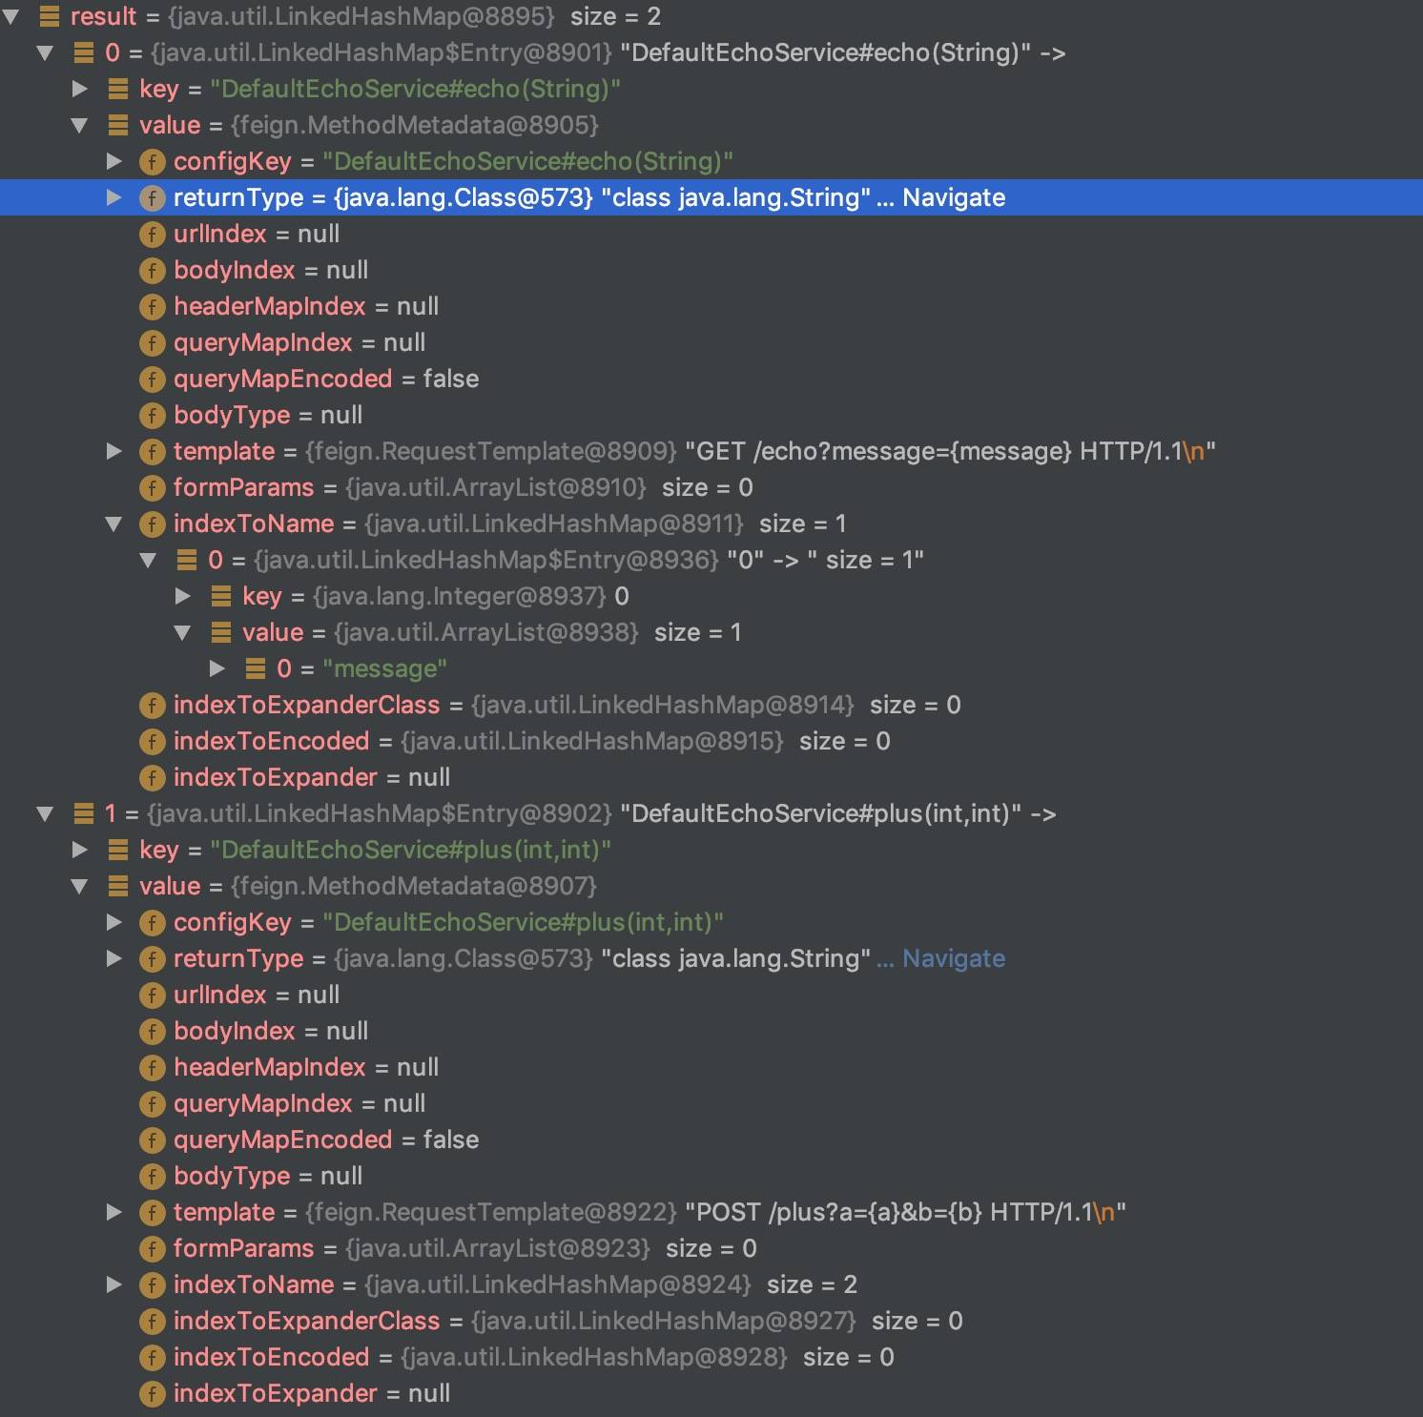Image resolution: width=1423 pixels, height=1417 pixels.
Task: Collapse the first entry DefaultEchoService#echo(String) arrow
Action: tap(45, 52)
